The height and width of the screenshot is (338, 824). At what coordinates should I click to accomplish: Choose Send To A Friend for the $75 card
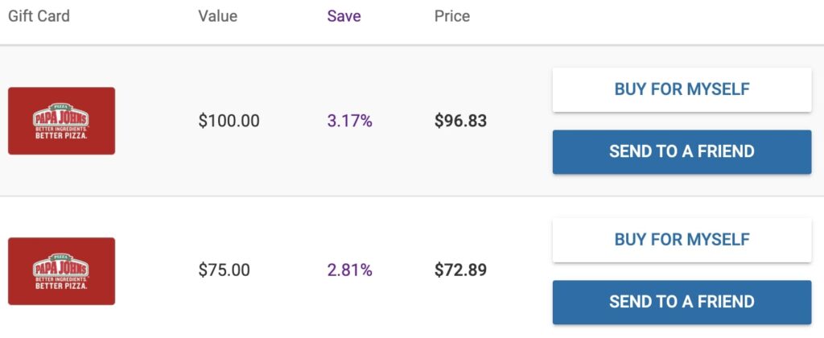(682, 302)
